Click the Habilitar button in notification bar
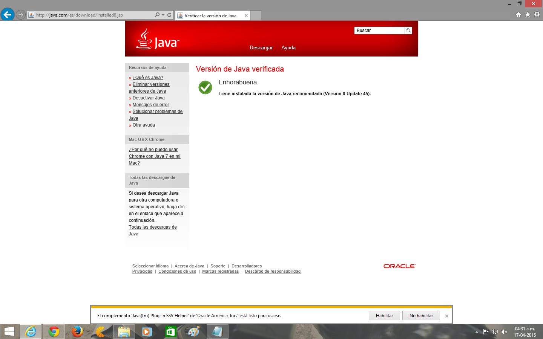 coord(384,316)
